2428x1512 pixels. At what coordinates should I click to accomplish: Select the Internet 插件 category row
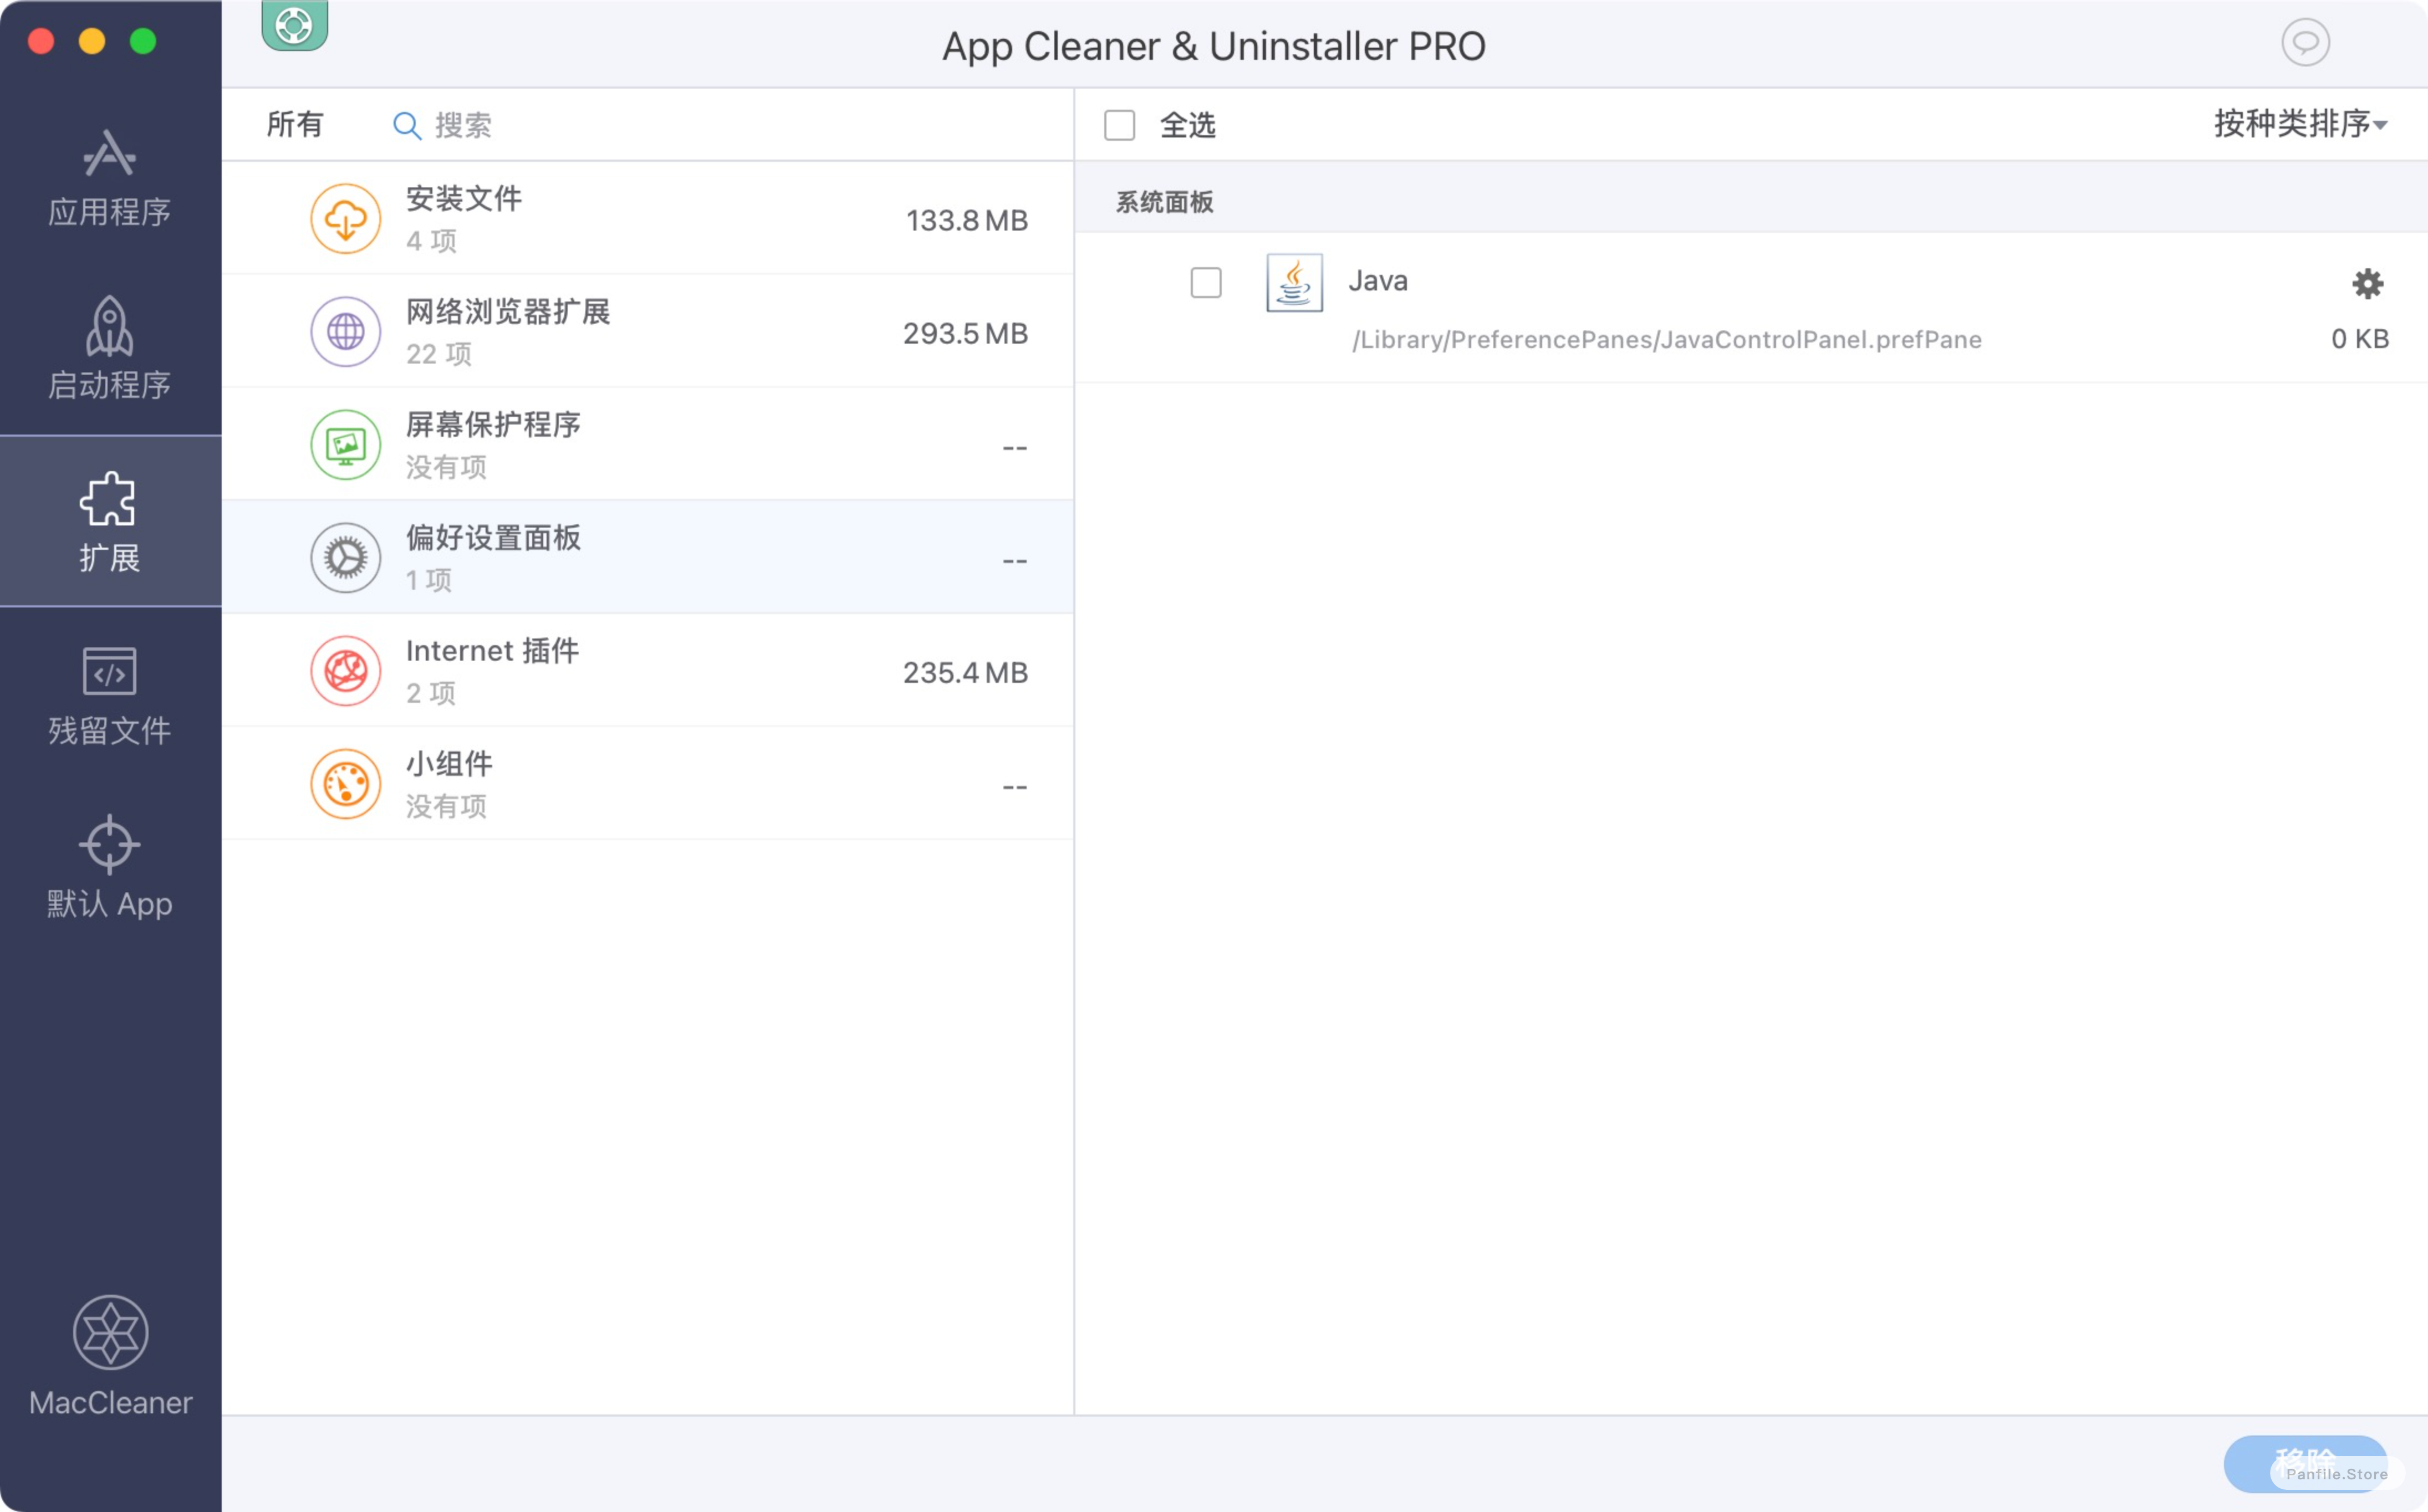648,670
